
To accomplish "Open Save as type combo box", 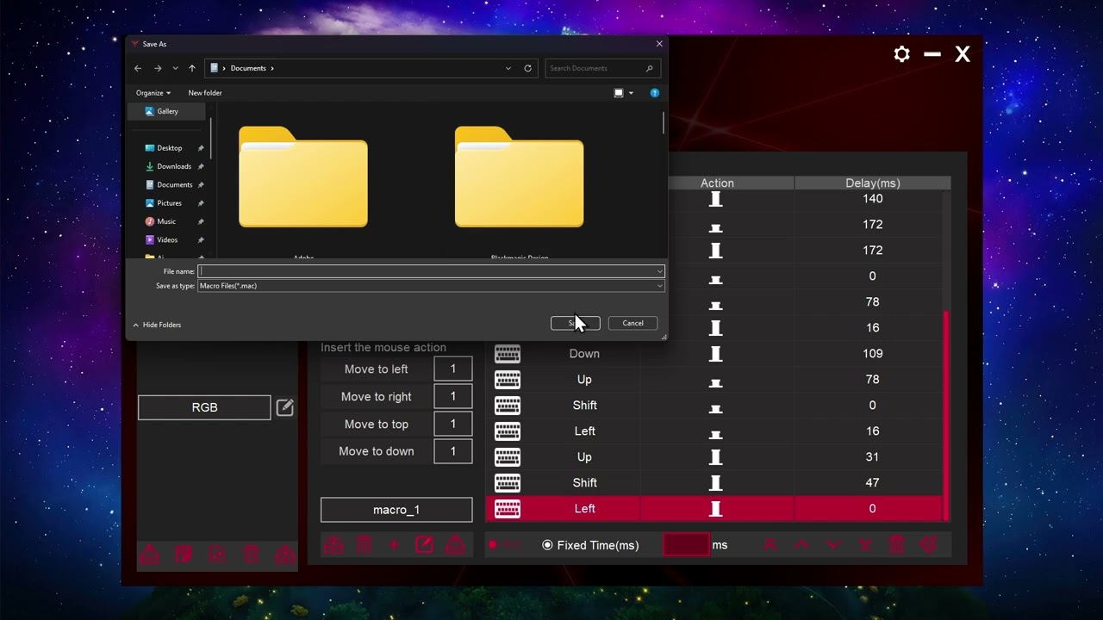I will [431, 286].
